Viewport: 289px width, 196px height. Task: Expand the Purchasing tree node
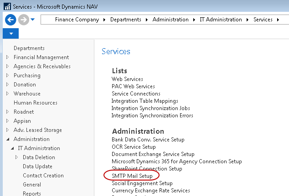7,75
